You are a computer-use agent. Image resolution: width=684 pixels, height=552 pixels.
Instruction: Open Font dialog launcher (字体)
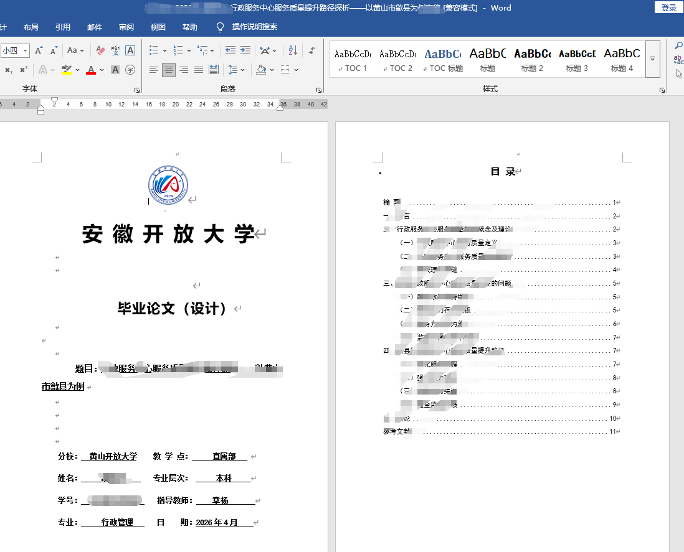(x=137, y=90)
